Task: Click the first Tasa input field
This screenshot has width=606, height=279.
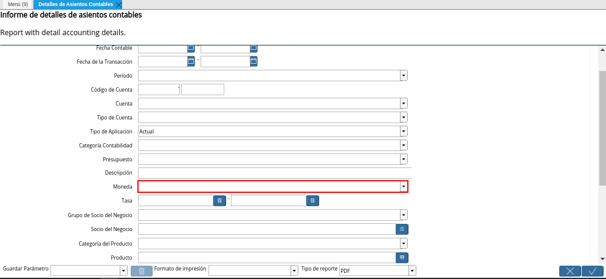Action: [x=176, y=201]
